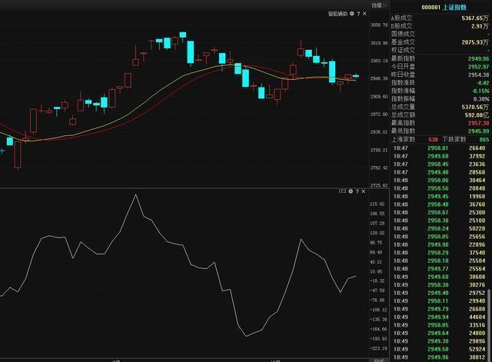
Task: Click the 总成交额 value 592.08亿
Action: [x=474, y=116]
